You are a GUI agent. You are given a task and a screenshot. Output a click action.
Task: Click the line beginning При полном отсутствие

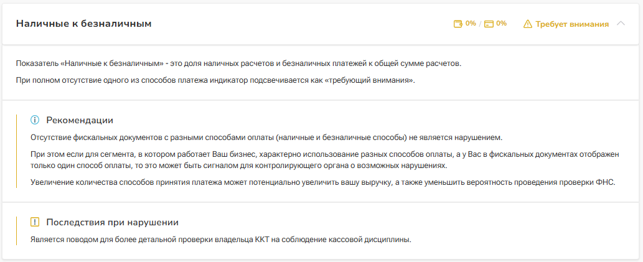click(215, 80)
